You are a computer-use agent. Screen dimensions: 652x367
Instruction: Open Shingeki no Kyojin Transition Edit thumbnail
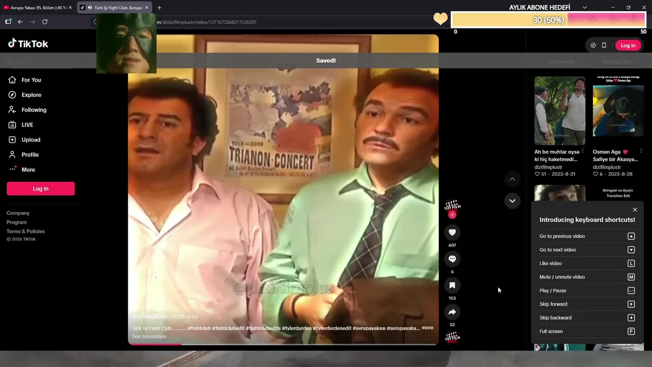[618, 193]
